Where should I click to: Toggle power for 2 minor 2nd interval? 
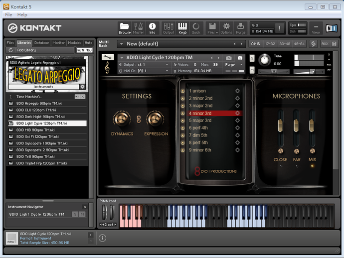(182, 98)
